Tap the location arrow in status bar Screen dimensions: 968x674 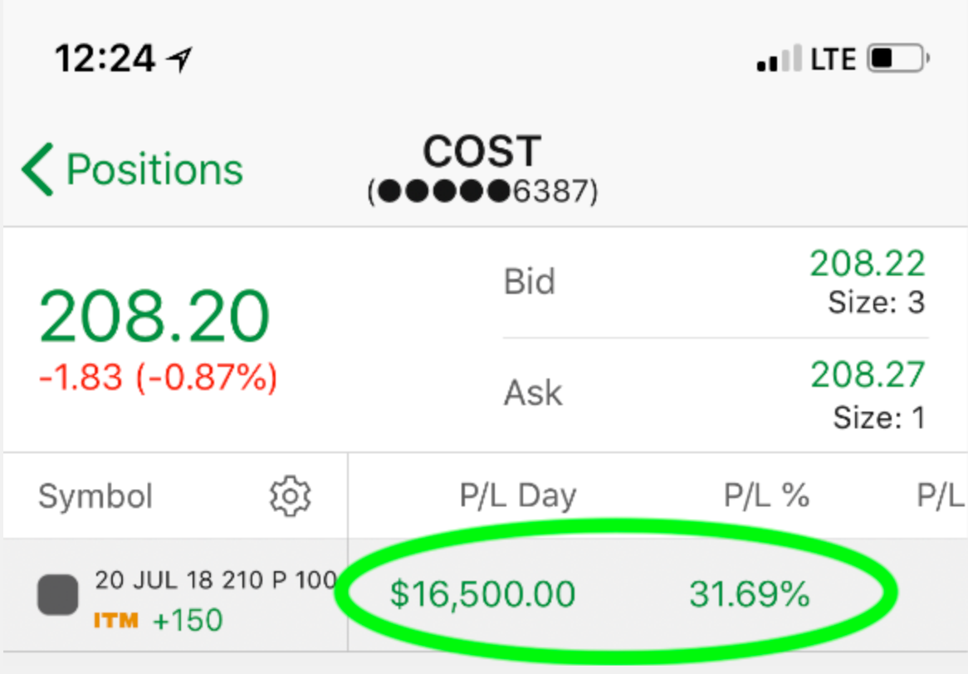click(179, 60)
